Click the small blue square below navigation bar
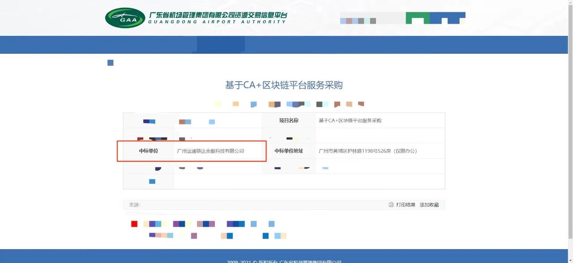This screenshot has width=573, height=263. coord(111,63)
